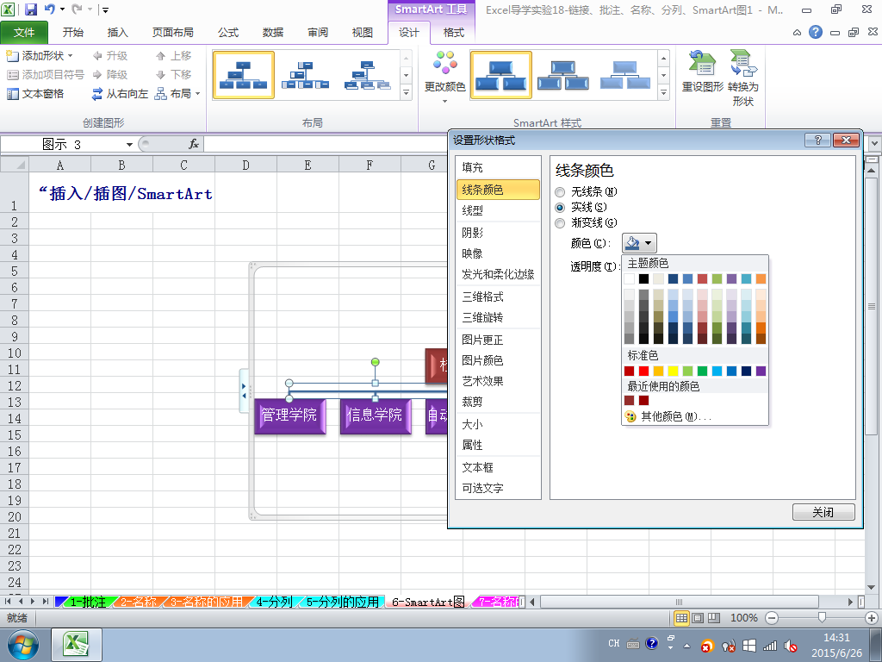Switch to Page Break Preview in status bar
Viewport: 882px width, 662px height.
714,618
